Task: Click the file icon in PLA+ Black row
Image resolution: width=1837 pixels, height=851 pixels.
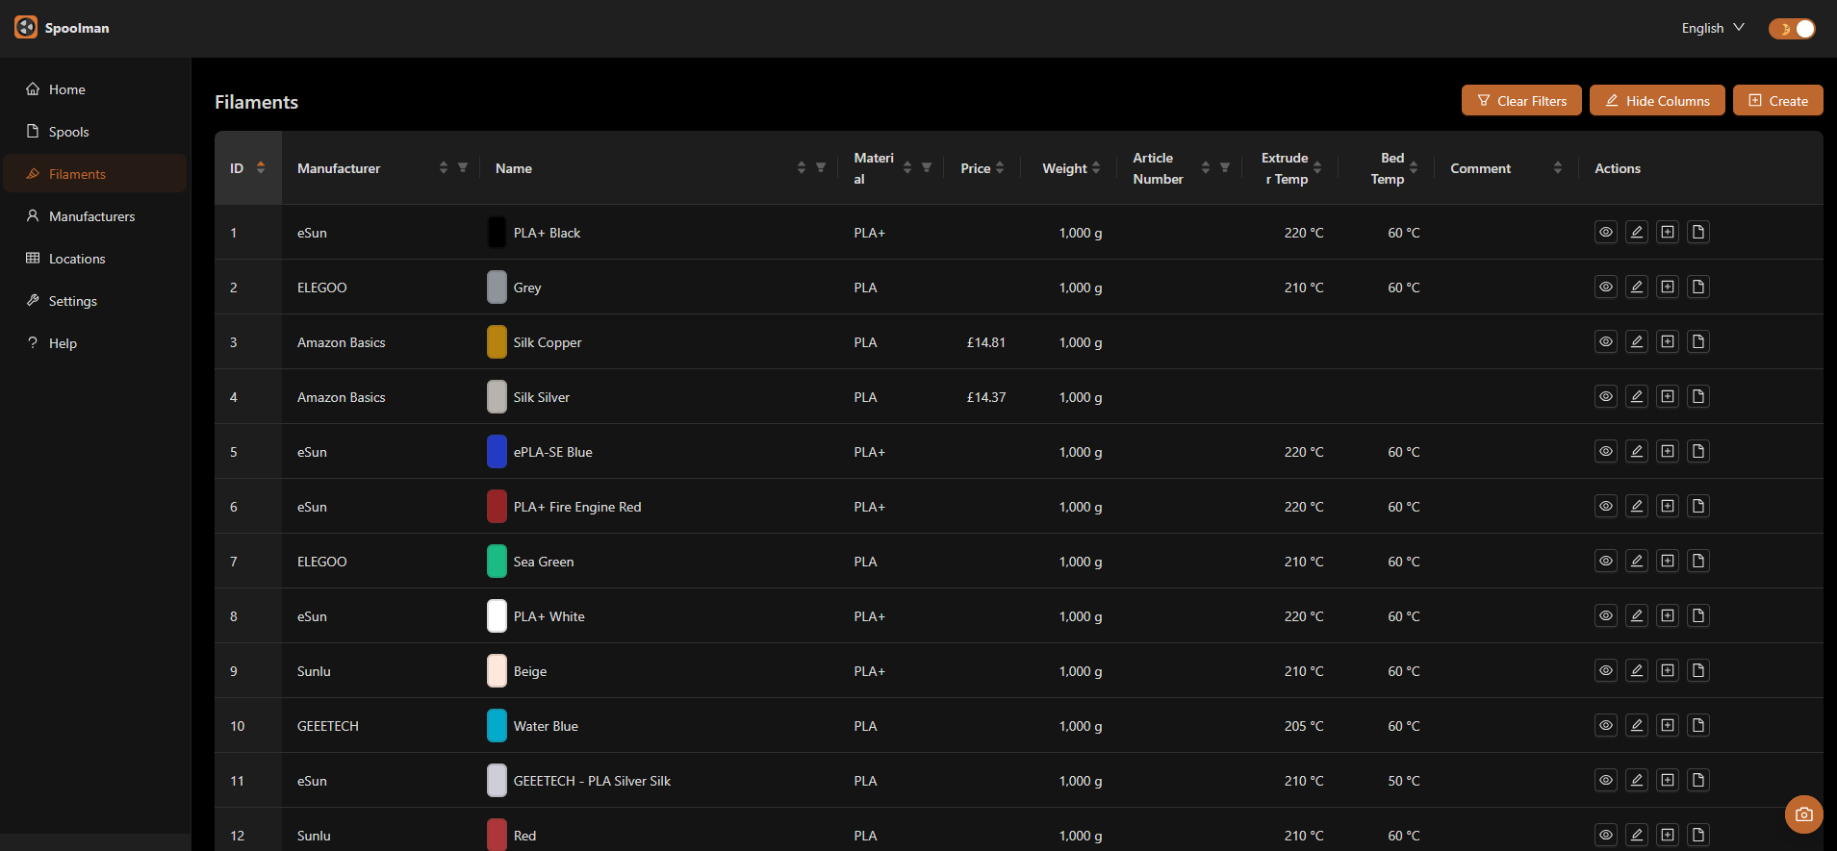Action: click(1697, 232)
